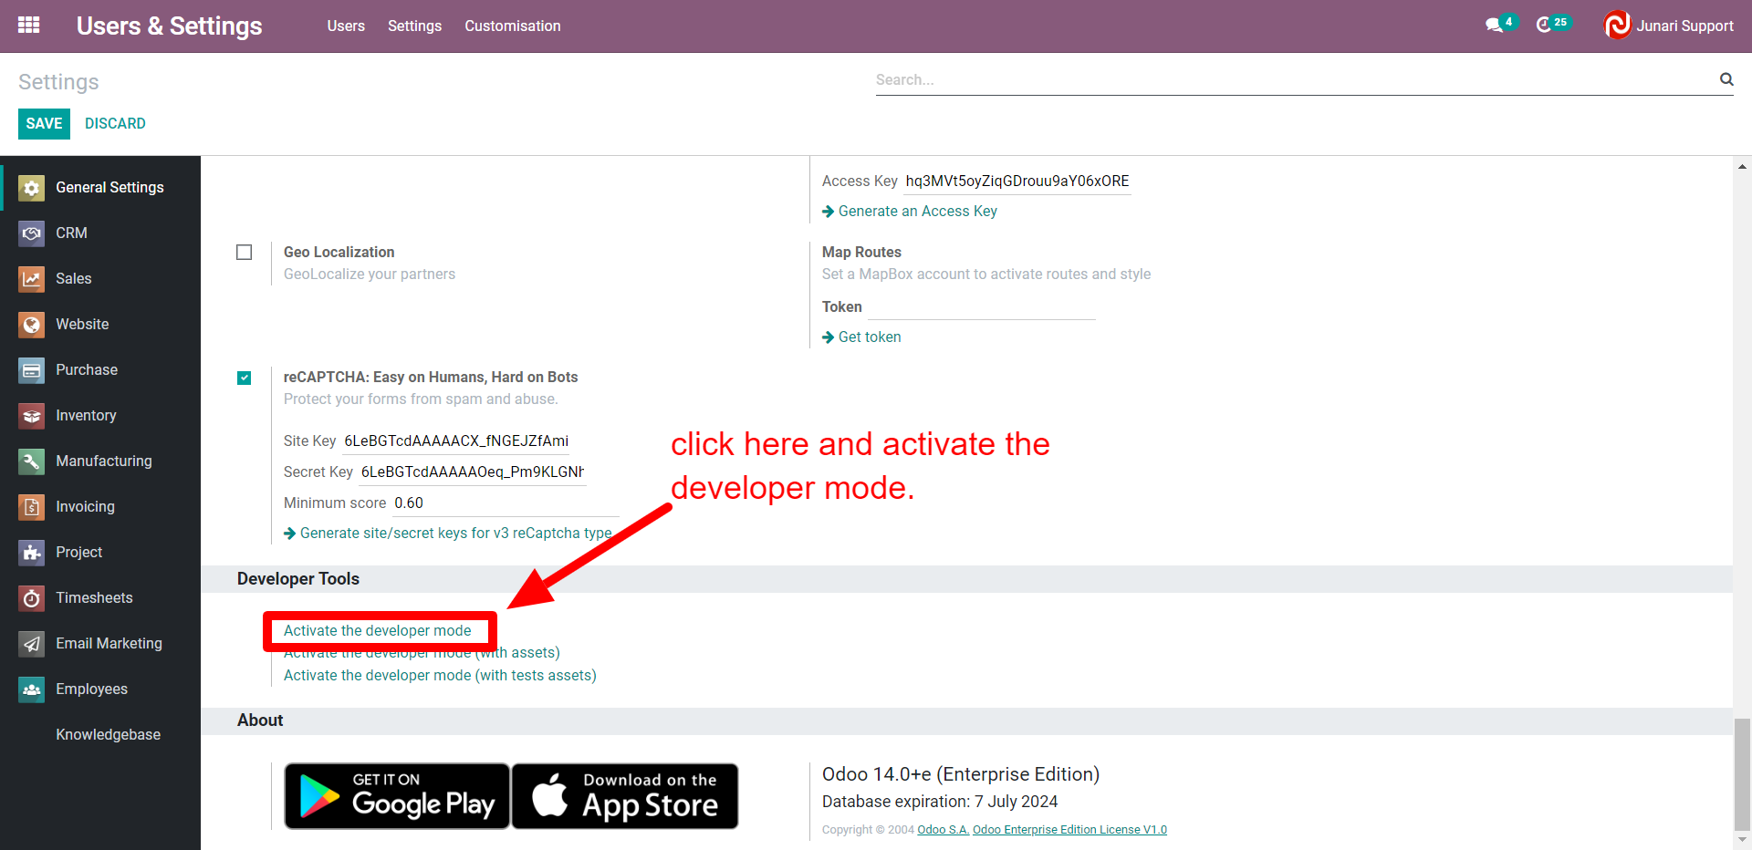This screenshot has height=850, width=1752.
Task: Open the Junari Support user menu
Action: tap(1669, 26)
